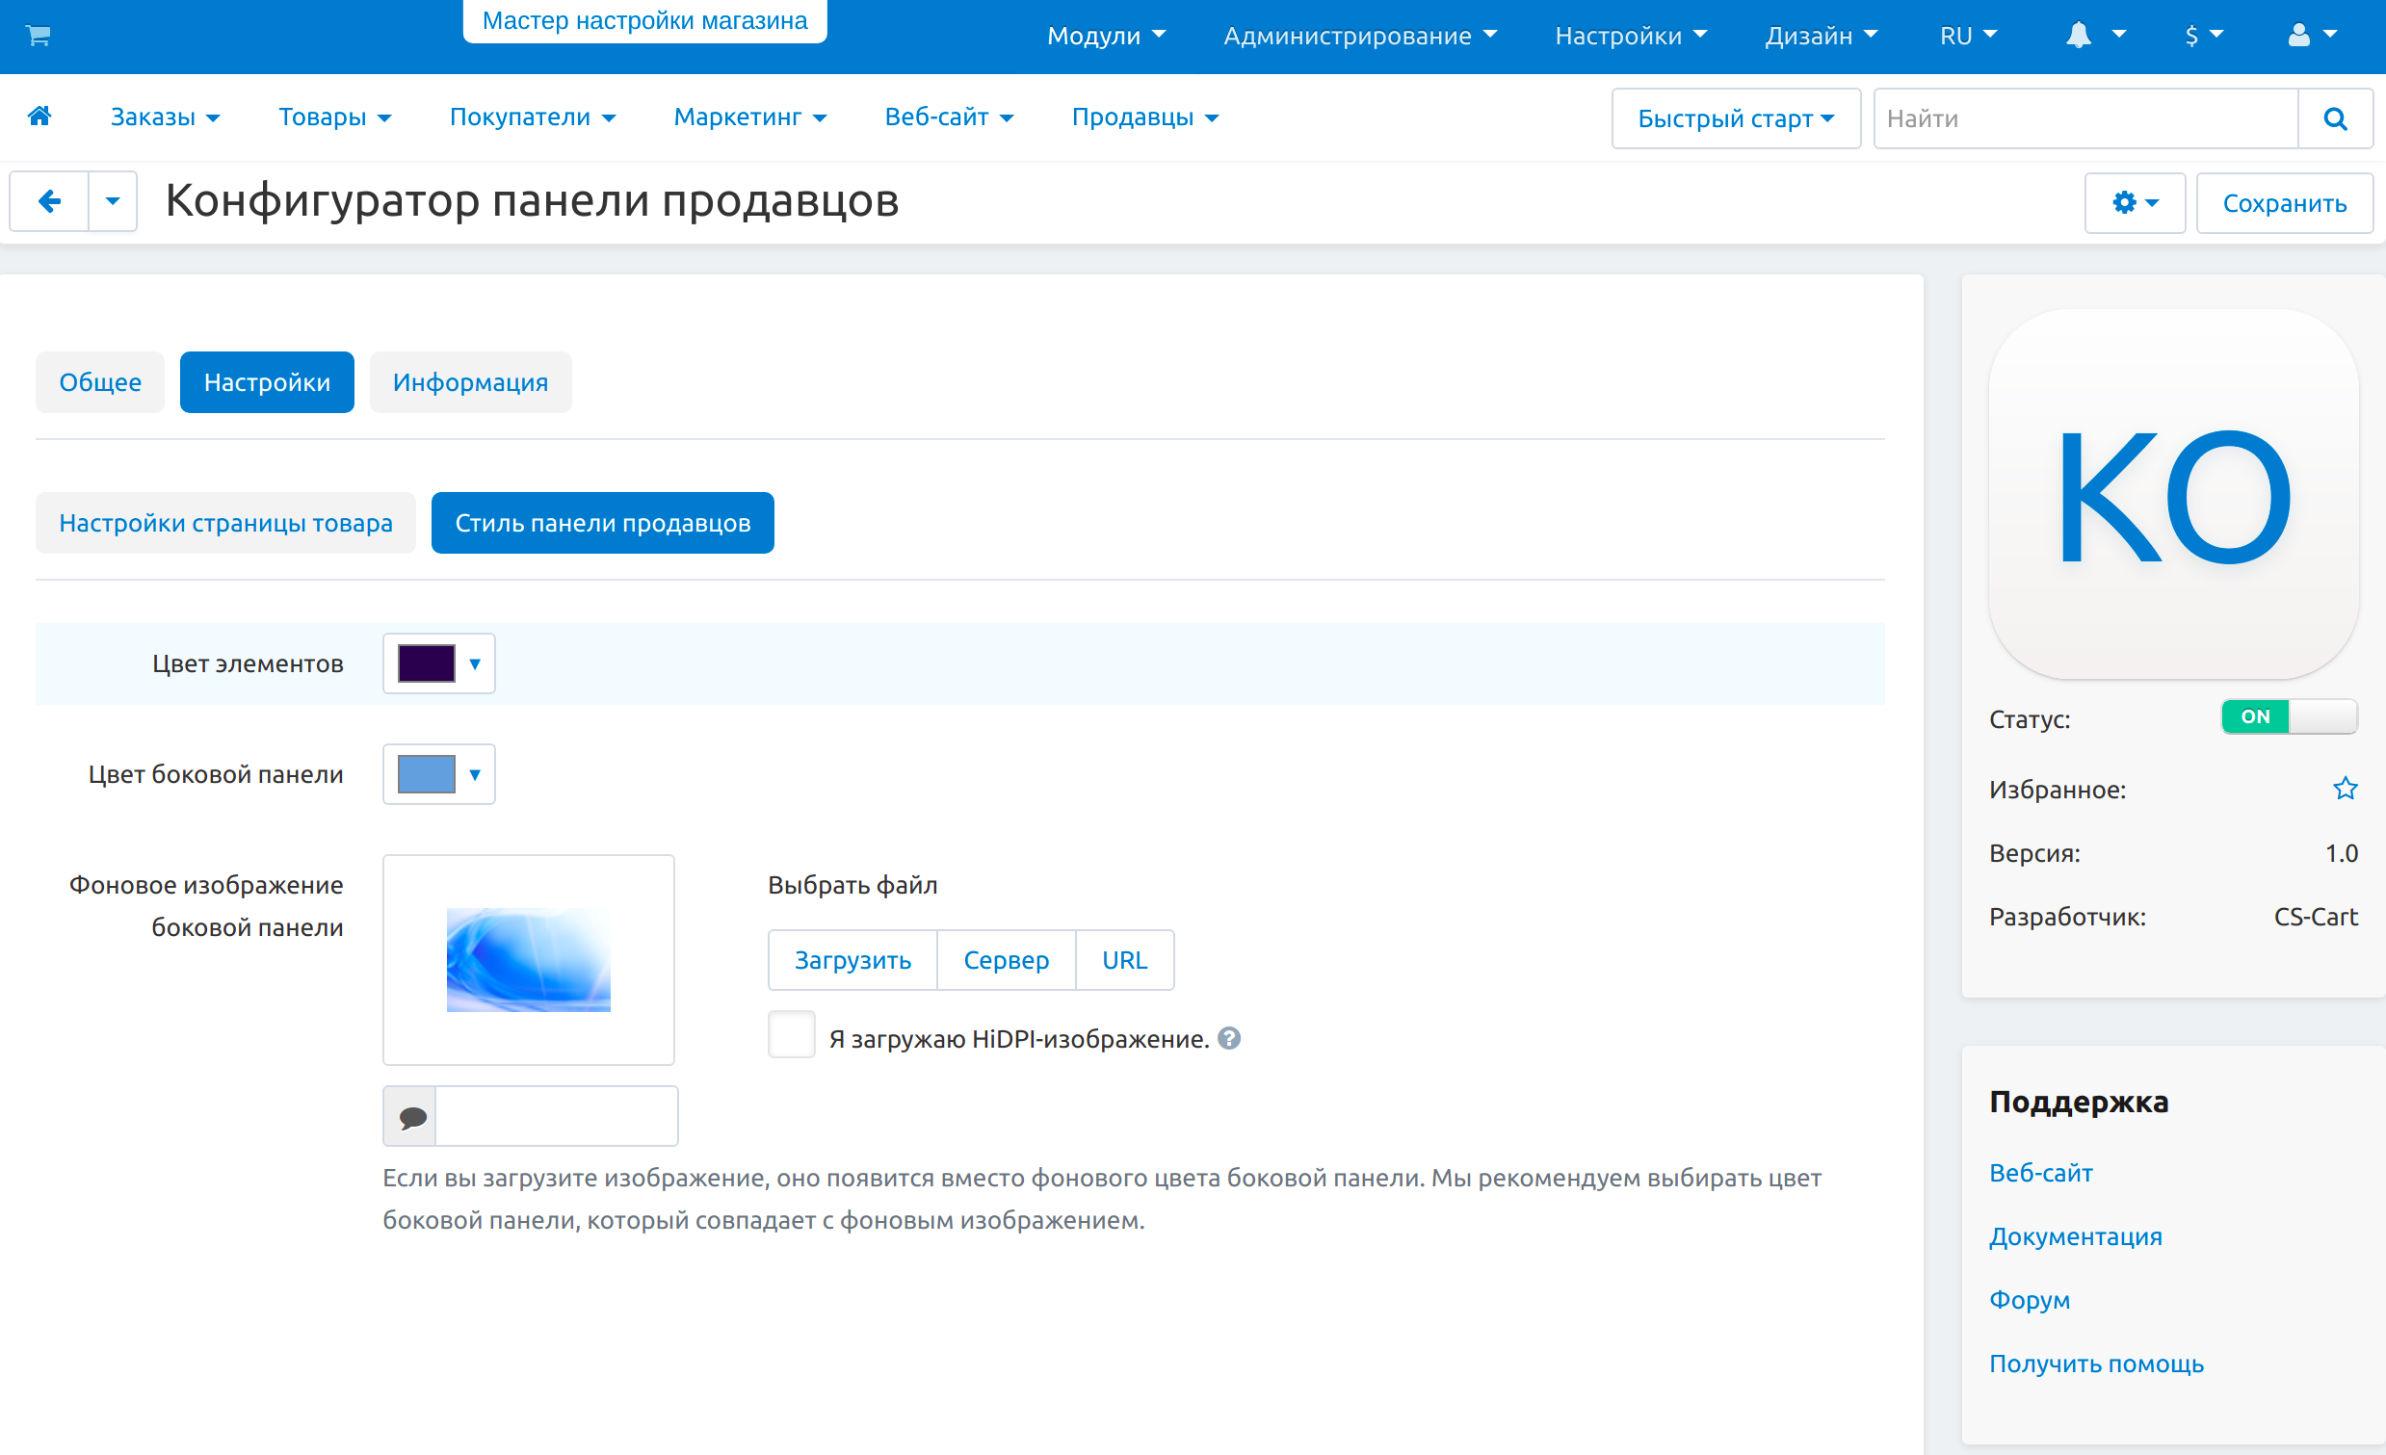Screen dimensions: 2386x1455
Task: Open the currency $ dropdown
Action: (2203, 36)
